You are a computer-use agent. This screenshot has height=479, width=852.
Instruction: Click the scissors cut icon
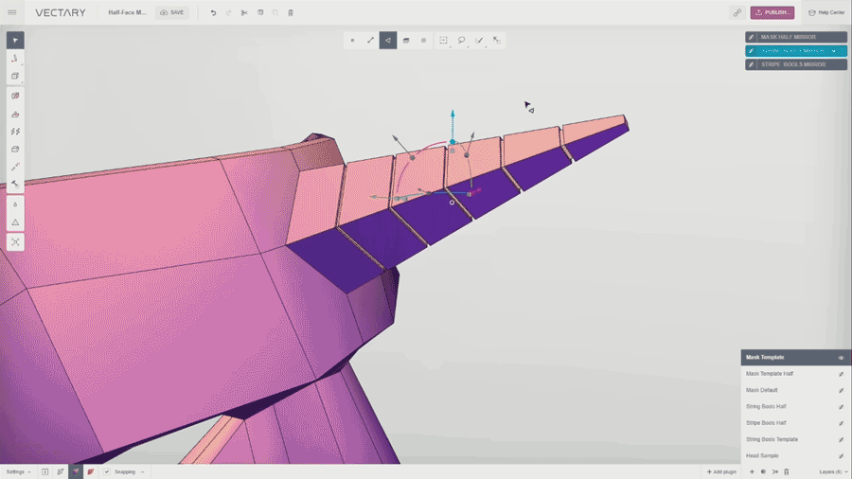click(x=244, y=12)
